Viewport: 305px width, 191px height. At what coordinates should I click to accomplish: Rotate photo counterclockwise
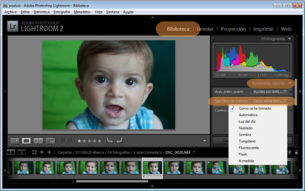[x=110, y=141]
